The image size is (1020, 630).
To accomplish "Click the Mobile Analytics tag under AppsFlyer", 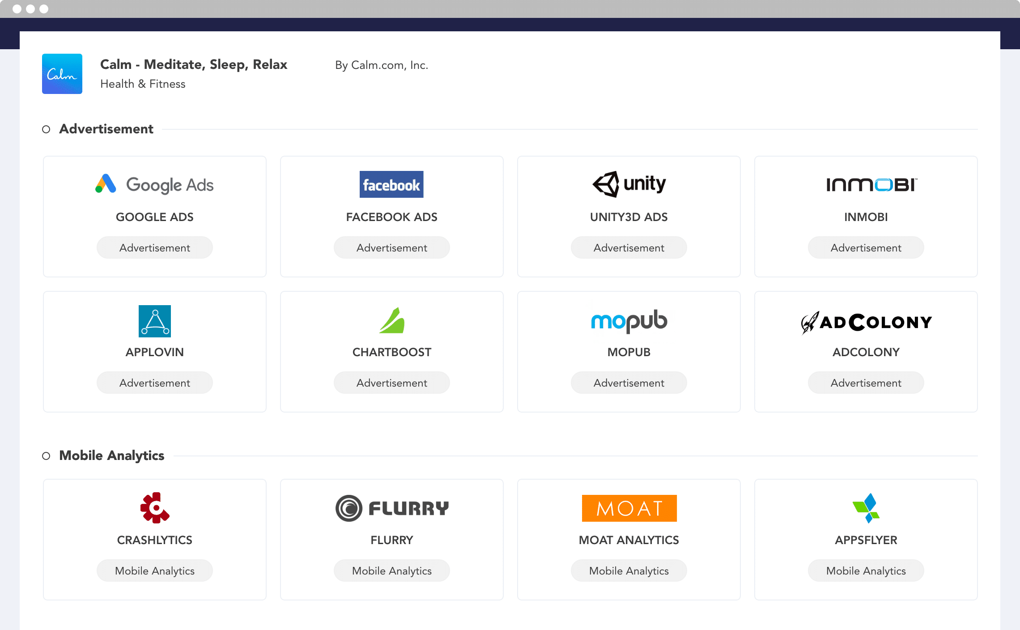I will point(866,570).
